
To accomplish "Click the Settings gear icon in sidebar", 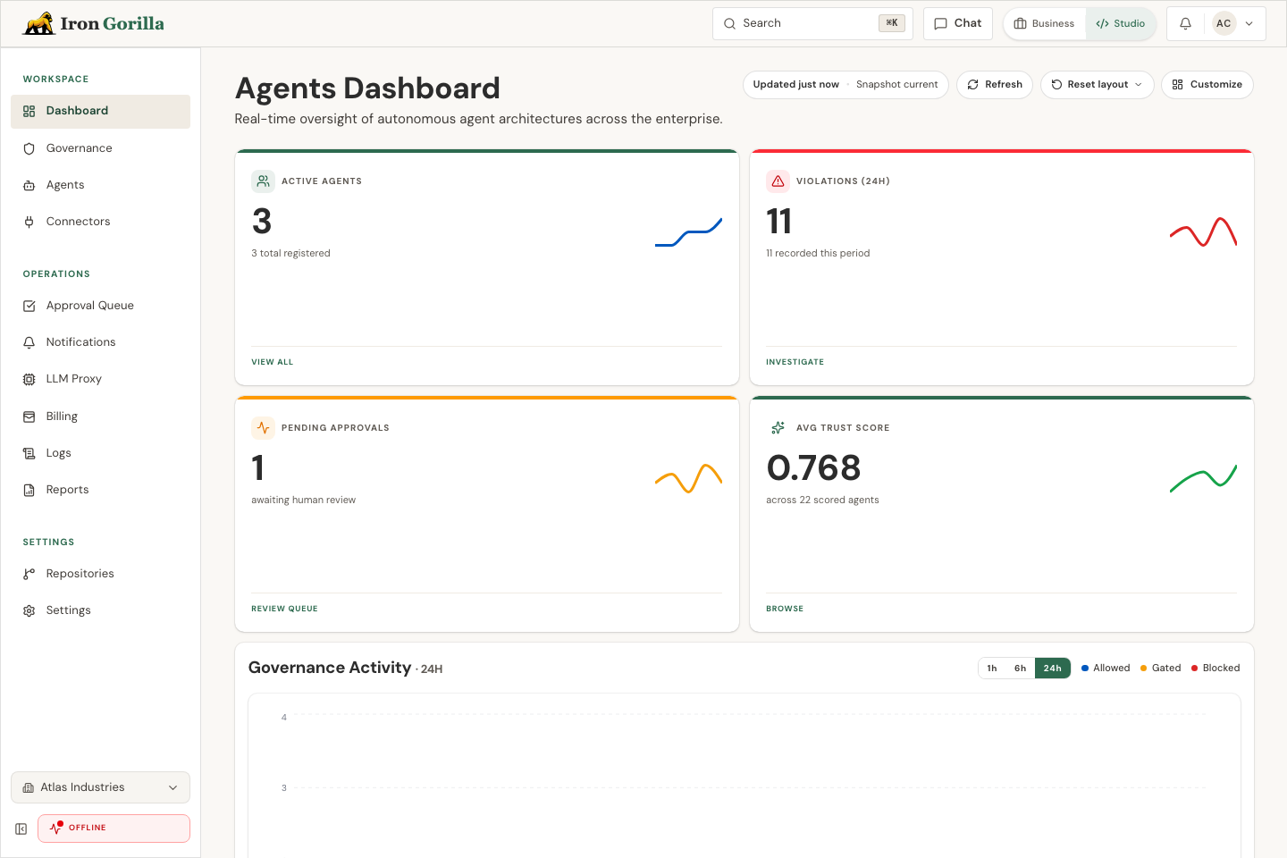I will (x=29, y=610).
